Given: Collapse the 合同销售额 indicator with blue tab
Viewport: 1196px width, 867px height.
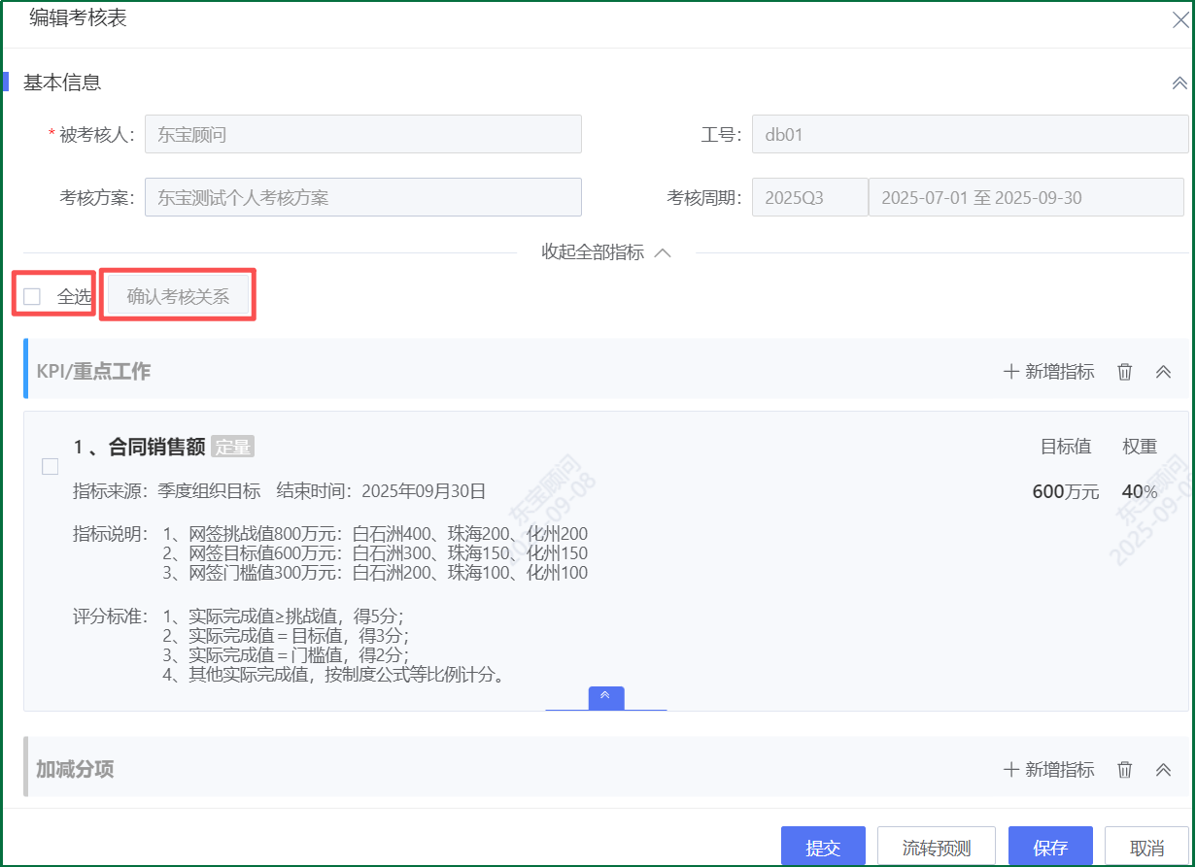Looking at the screenshot, I should (606, 697).
